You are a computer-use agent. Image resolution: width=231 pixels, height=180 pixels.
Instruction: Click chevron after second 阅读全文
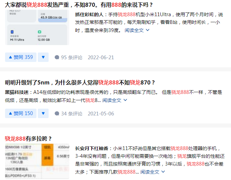[x=125, y=100]
